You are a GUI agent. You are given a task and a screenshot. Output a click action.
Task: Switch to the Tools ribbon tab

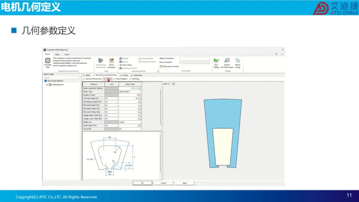point(66,54)
